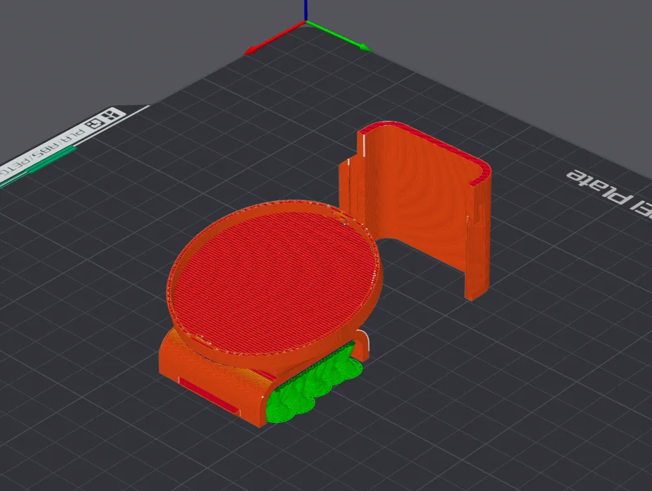Select the upright curved orange bracket wall
The height and width of the screenshot is (491, 652).
point(417,209)
